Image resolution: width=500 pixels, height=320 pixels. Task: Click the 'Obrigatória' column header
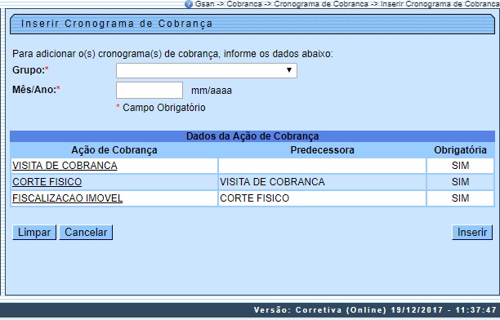[460, 150]
